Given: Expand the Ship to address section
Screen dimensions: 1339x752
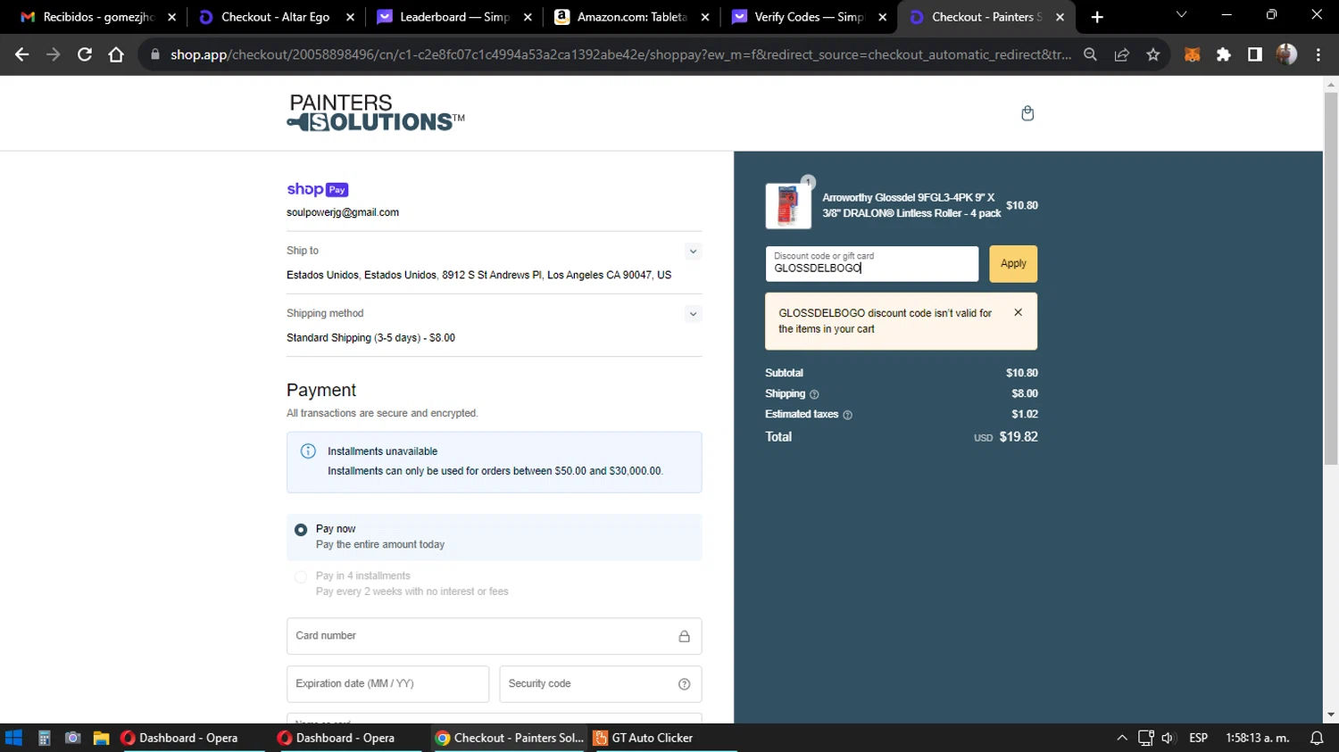Looking at the screenshot, I should click(693, 252).
